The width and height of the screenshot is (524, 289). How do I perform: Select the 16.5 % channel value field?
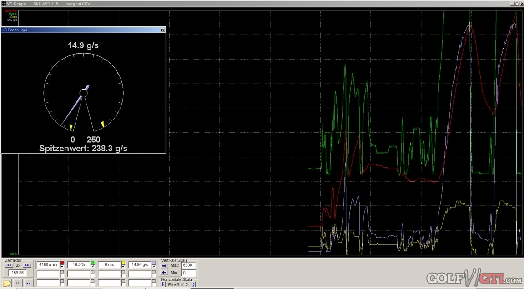coord(79,264)
